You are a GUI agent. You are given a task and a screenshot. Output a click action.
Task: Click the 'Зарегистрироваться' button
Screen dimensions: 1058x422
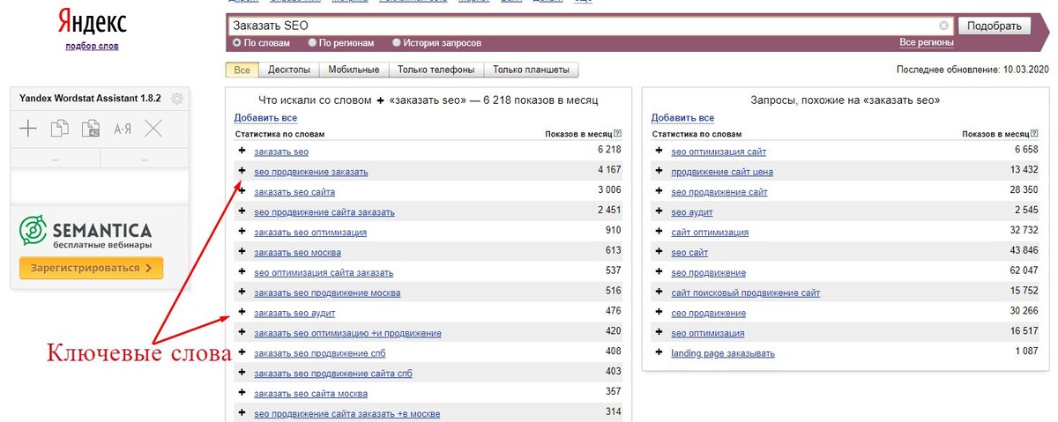(x=92, y=268)
